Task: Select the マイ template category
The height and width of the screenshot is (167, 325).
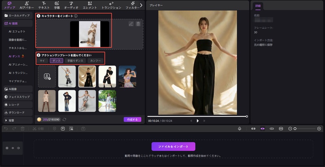Action: point(42,61)
